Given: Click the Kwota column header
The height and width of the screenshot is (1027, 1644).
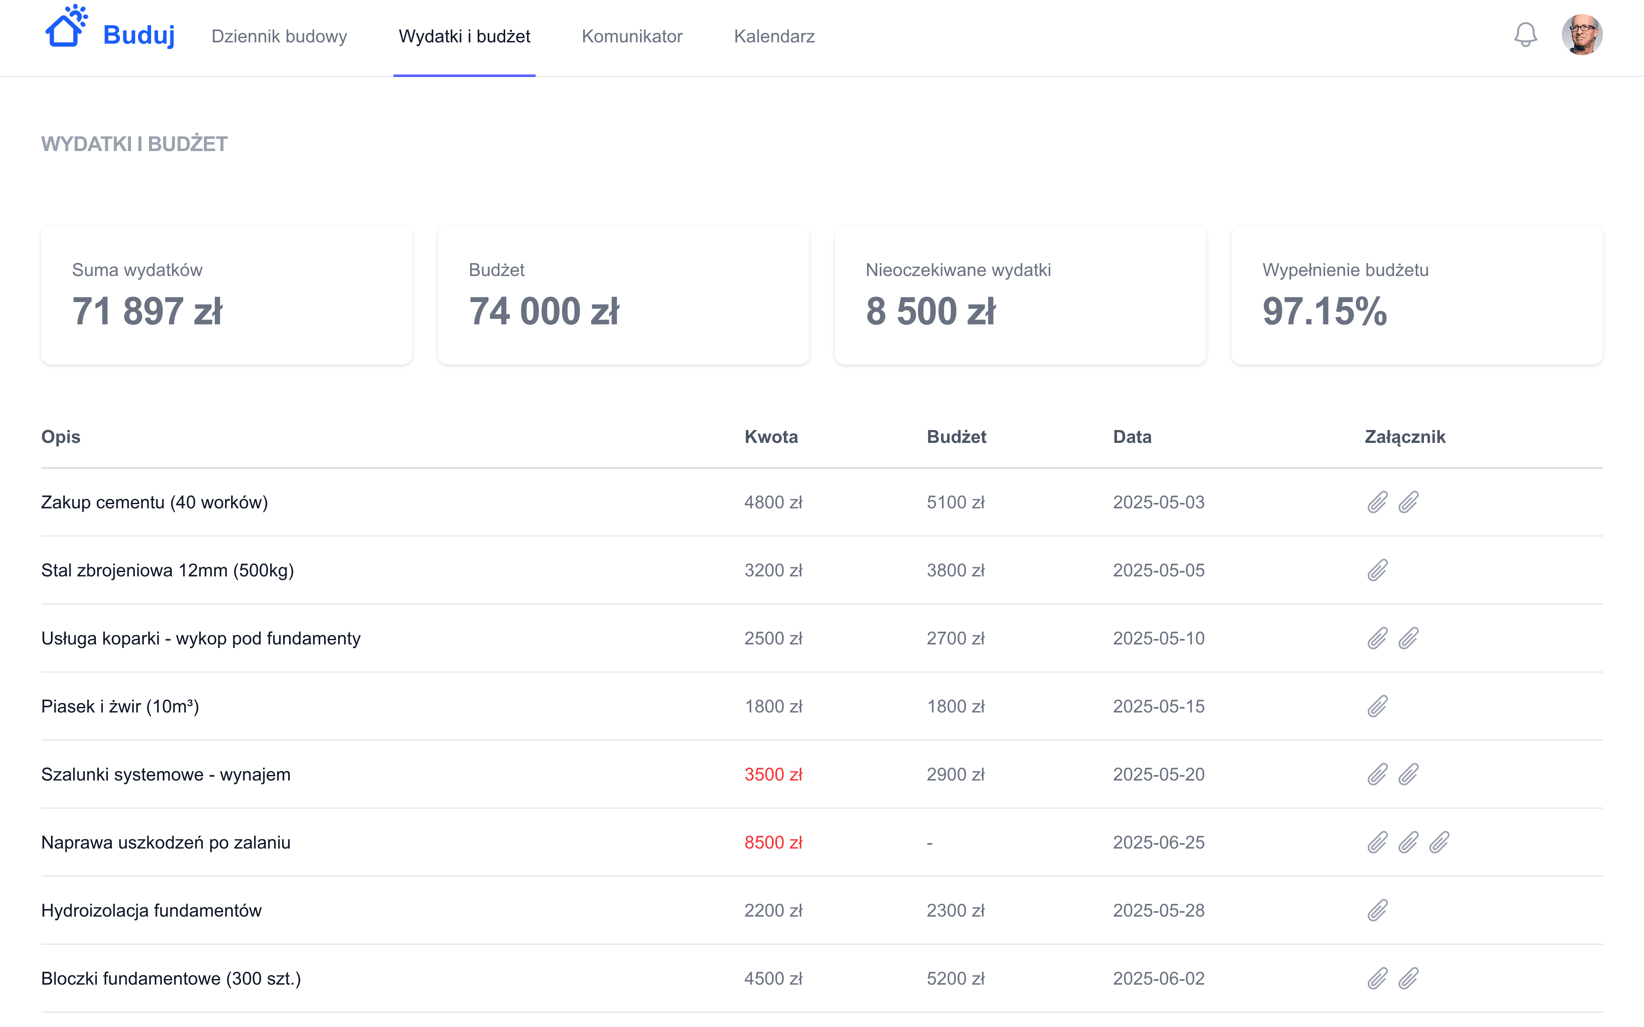Looking at the screenshot, I should 770,437.
